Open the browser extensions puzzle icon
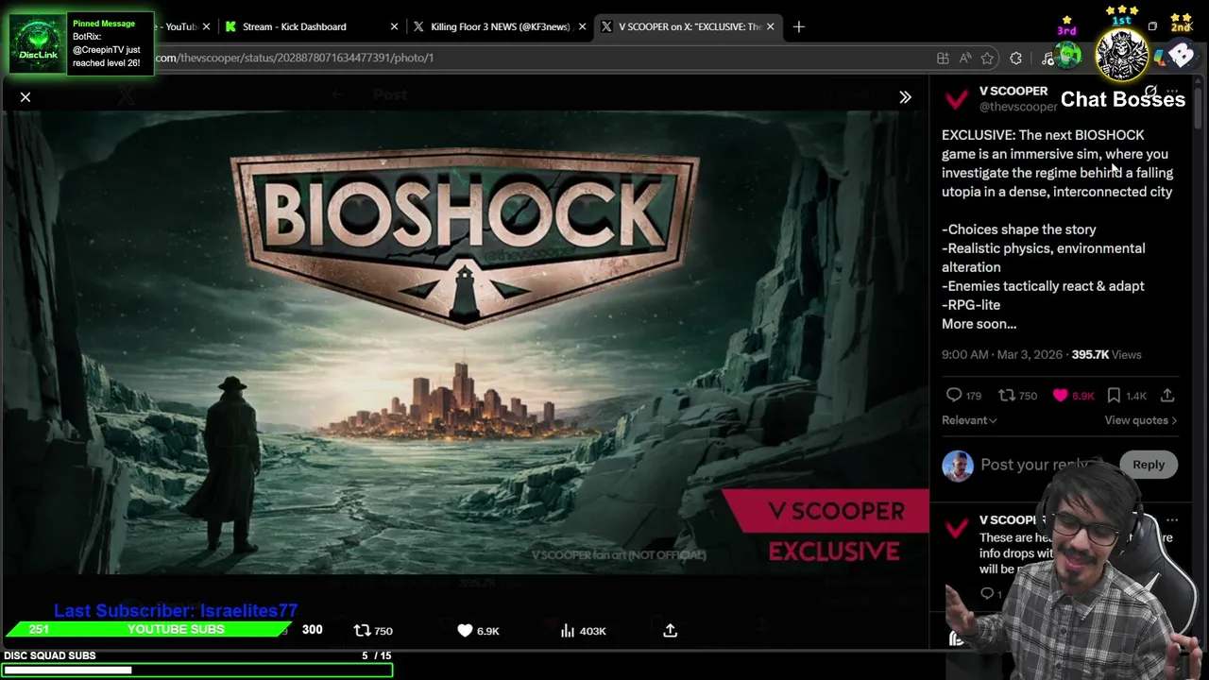The image size is (1209, 680). point(1015,58)
